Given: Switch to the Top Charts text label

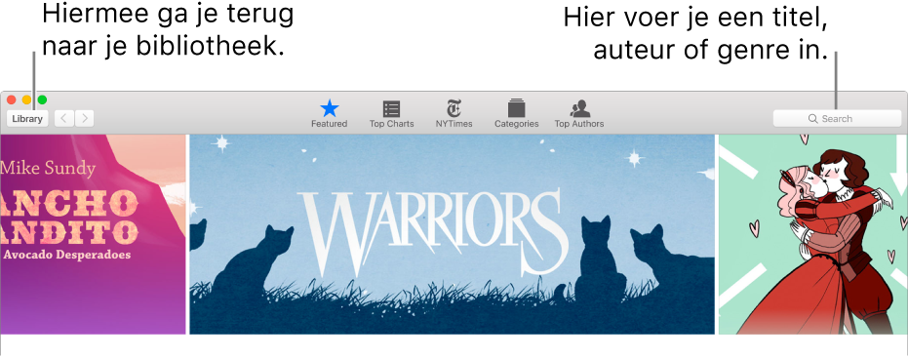Looking at the screenshot, I should [391, 123].
